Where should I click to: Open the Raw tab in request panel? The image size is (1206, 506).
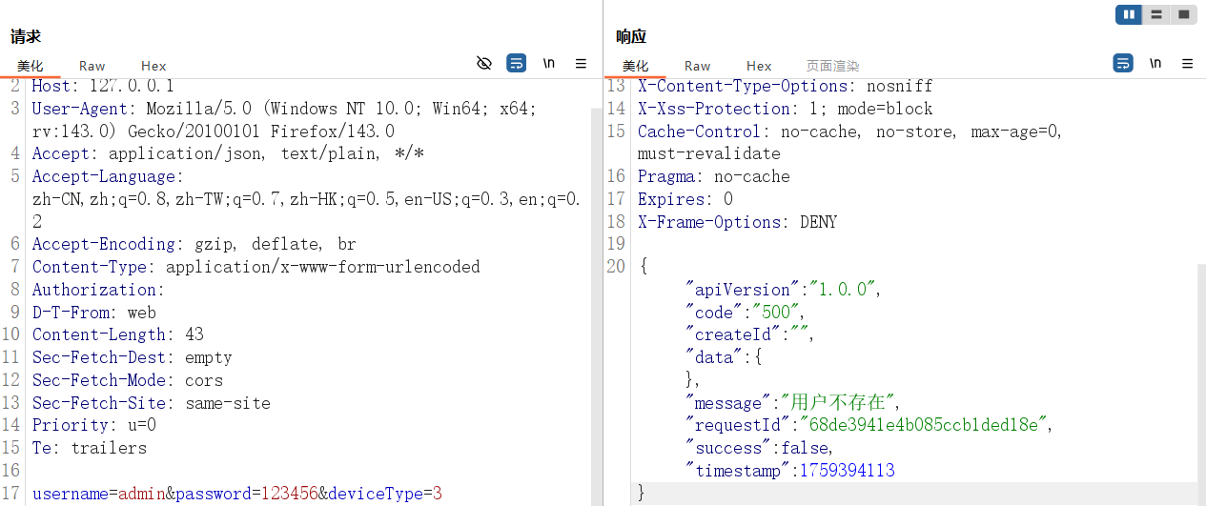(92, 66)
